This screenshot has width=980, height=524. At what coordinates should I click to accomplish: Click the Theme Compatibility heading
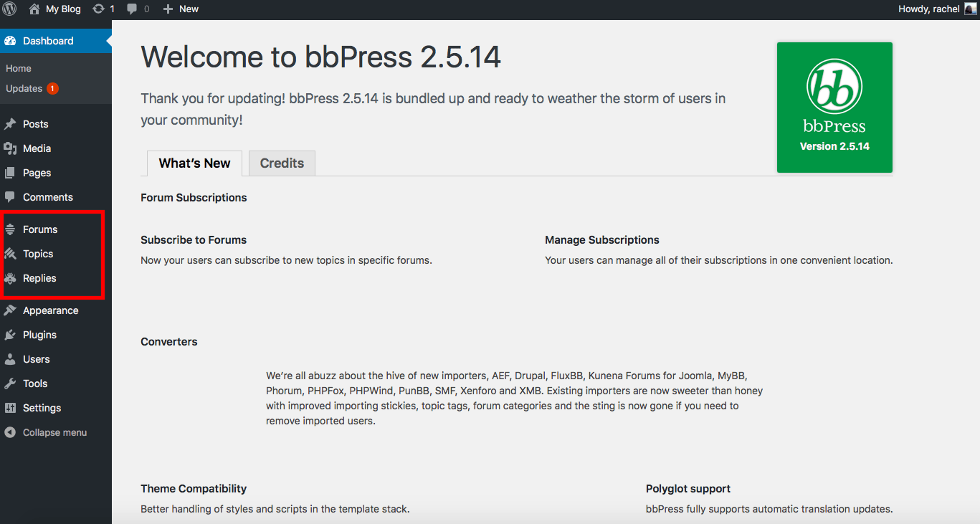(194, 489)
